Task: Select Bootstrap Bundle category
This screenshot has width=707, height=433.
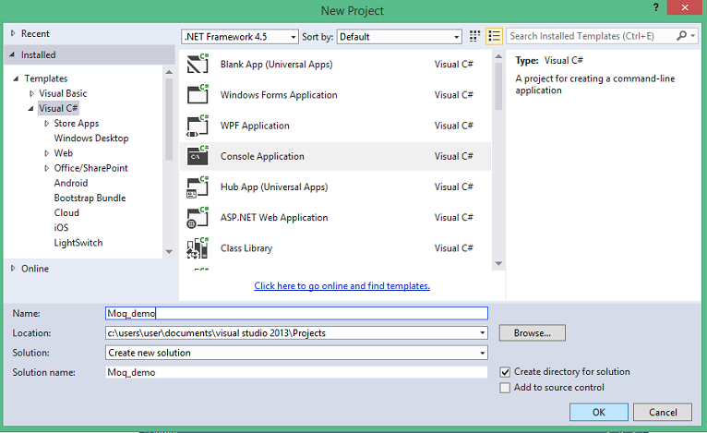Action: (90, 198)
